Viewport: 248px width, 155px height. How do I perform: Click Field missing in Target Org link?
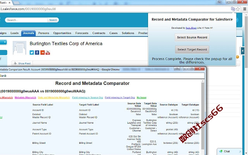pos(120,98)
